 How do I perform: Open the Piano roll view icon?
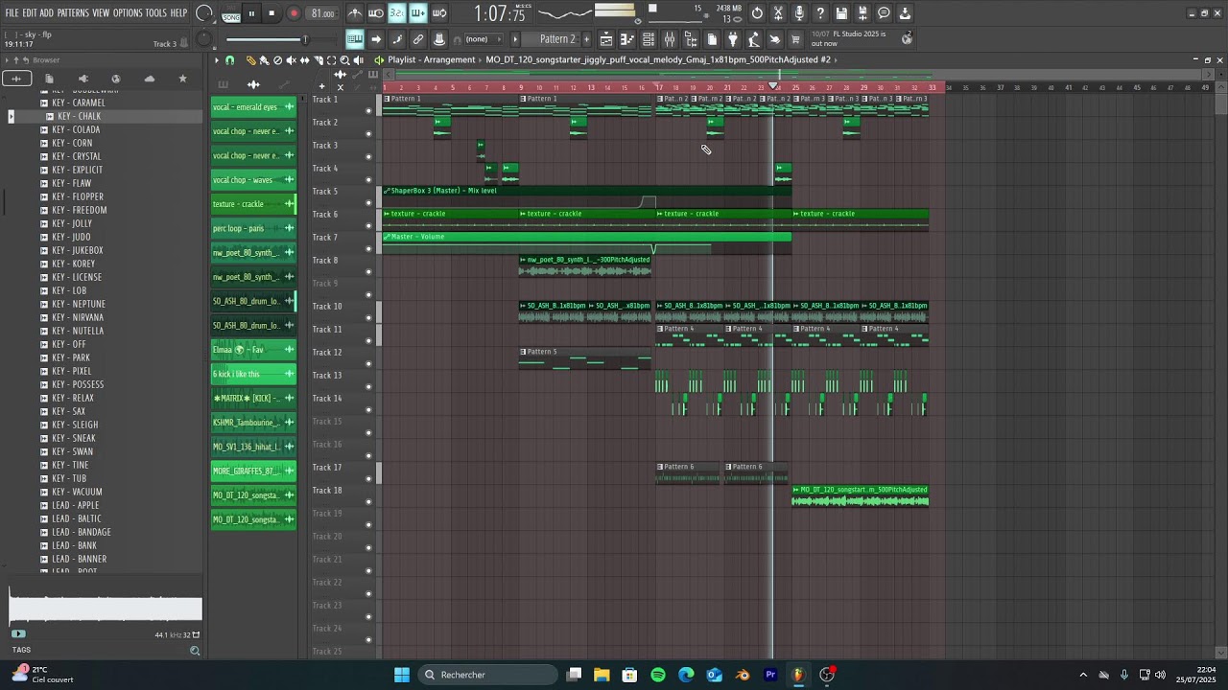click(x=627, y=39)
